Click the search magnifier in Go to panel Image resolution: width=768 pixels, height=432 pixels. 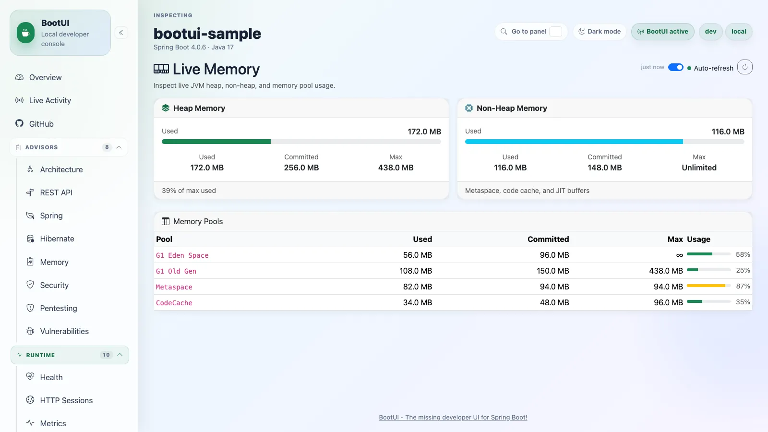(x=504, y=32)
